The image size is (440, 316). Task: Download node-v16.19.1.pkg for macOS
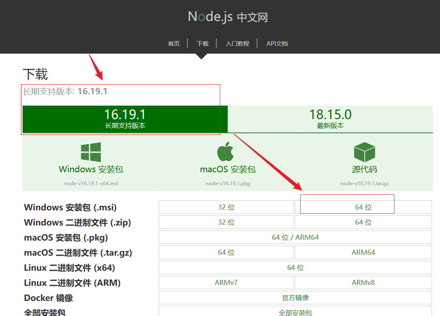pyautogui.click(x=227, y=183)
